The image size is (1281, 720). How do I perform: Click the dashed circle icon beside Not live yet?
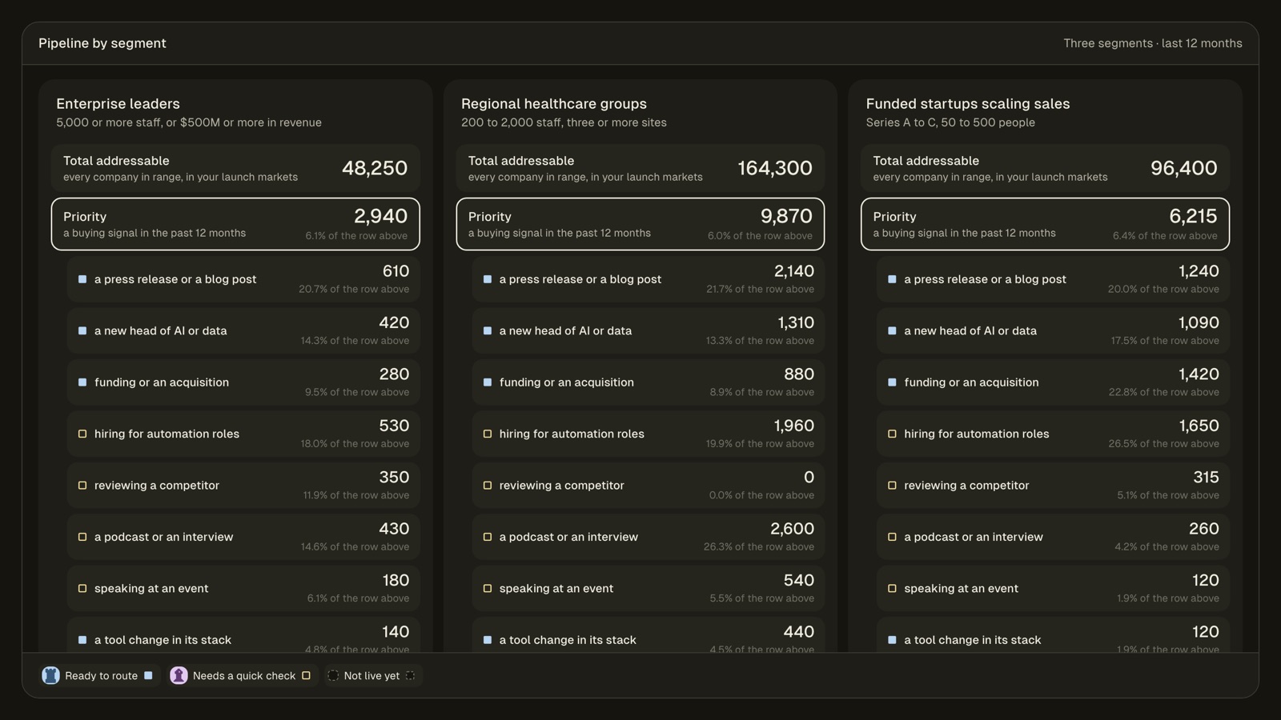(333, 676)
